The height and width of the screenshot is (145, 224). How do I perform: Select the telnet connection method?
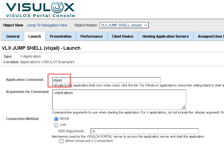coord(56,119)
